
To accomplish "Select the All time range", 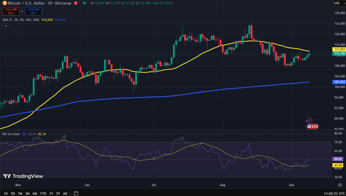I will pyautogui.click(x=65, y=194).
